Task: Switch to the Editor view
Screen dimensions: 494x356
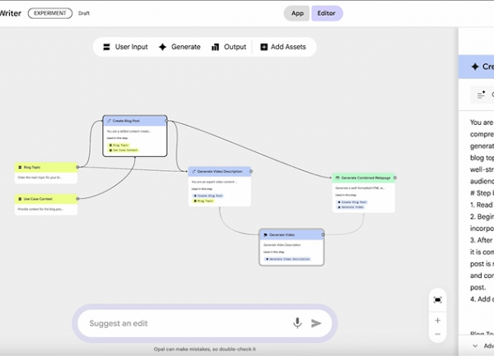Action: coord(327,13)
